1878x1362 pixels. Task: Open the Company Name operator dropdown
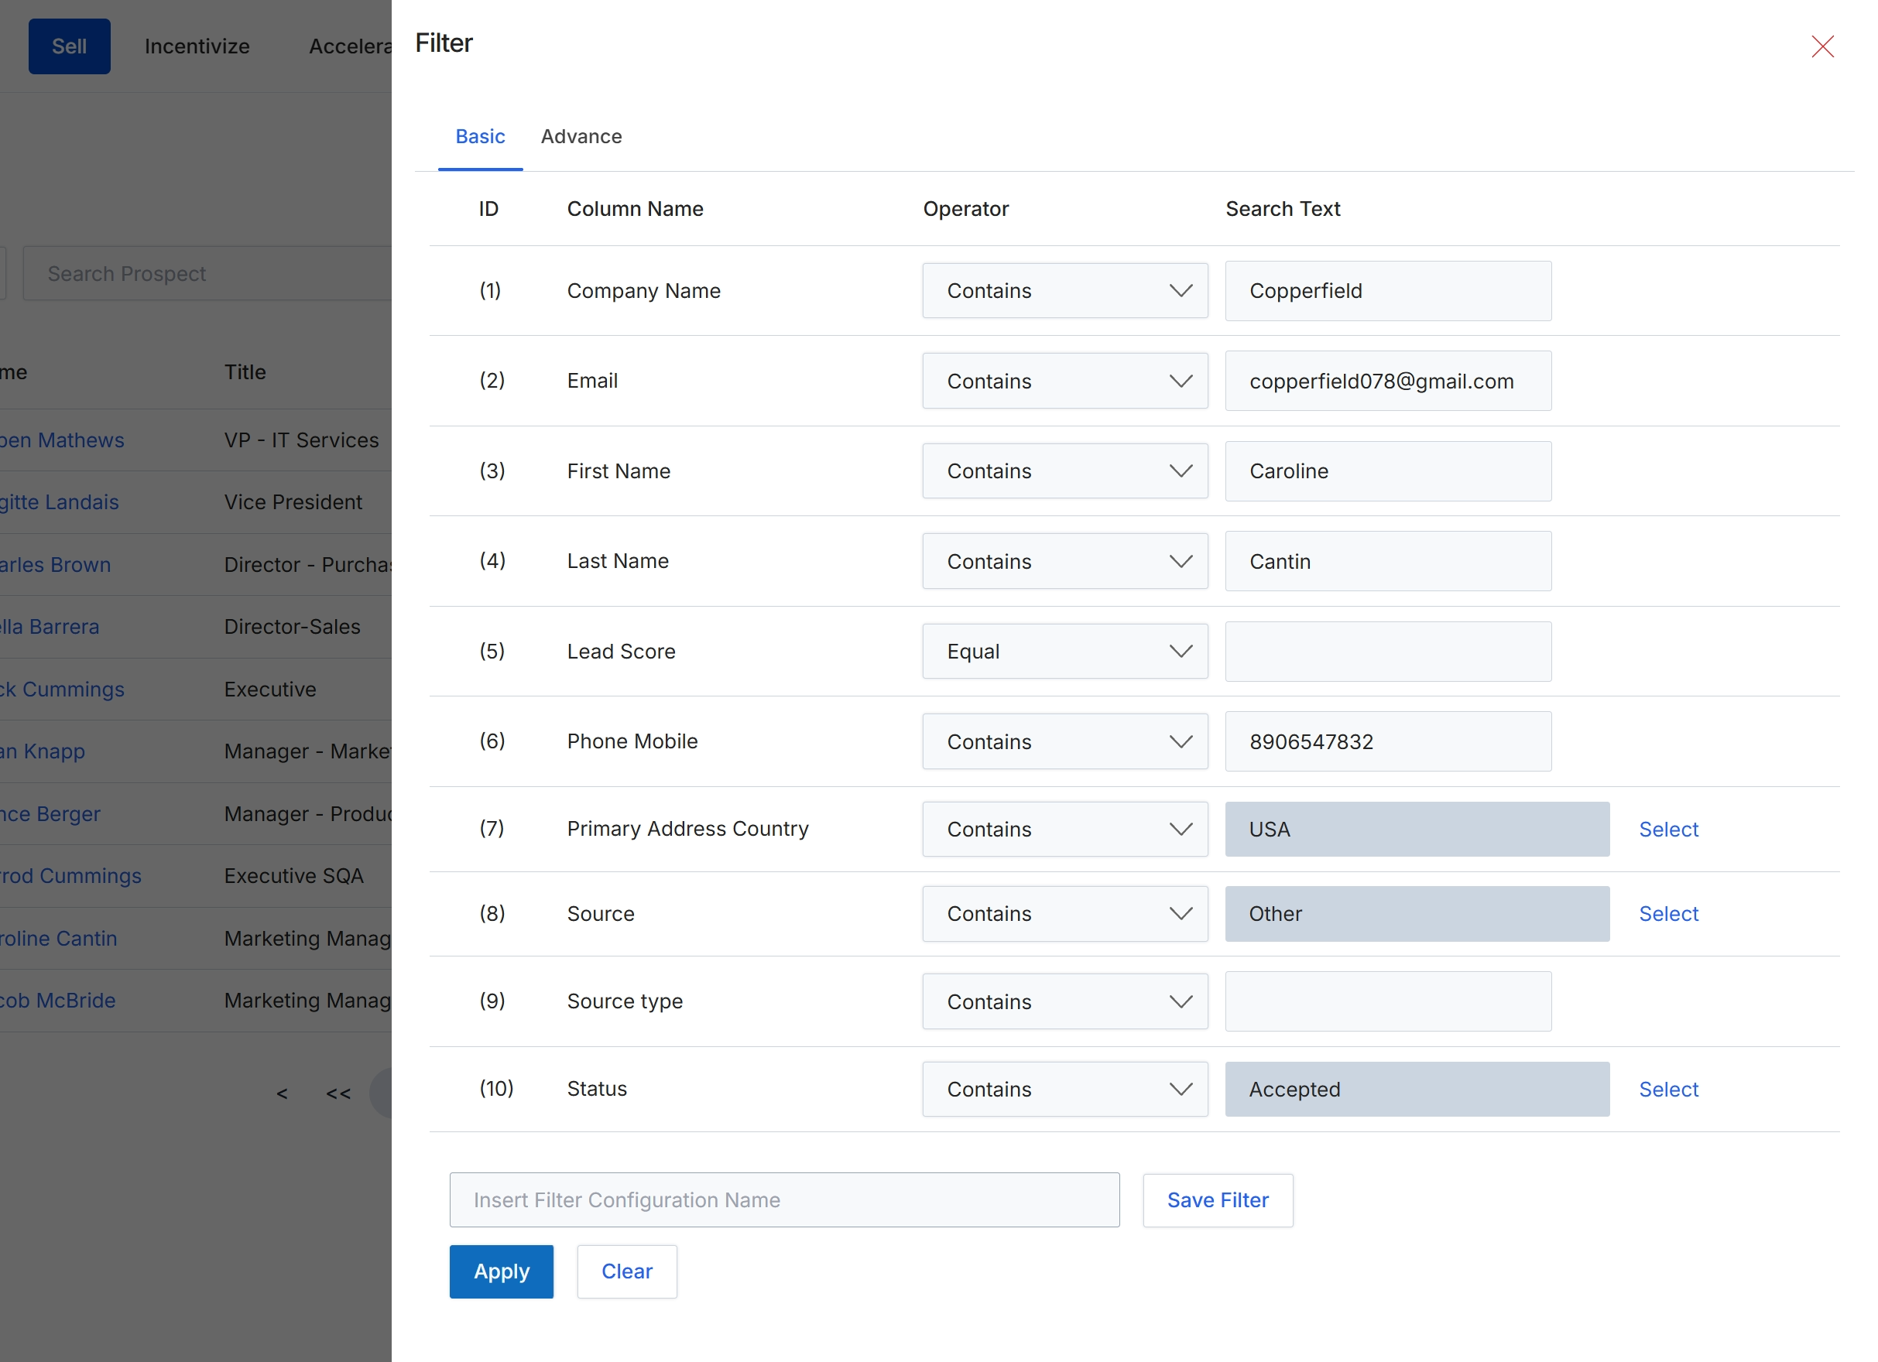pyautogui.click(x=1065, y=291)
